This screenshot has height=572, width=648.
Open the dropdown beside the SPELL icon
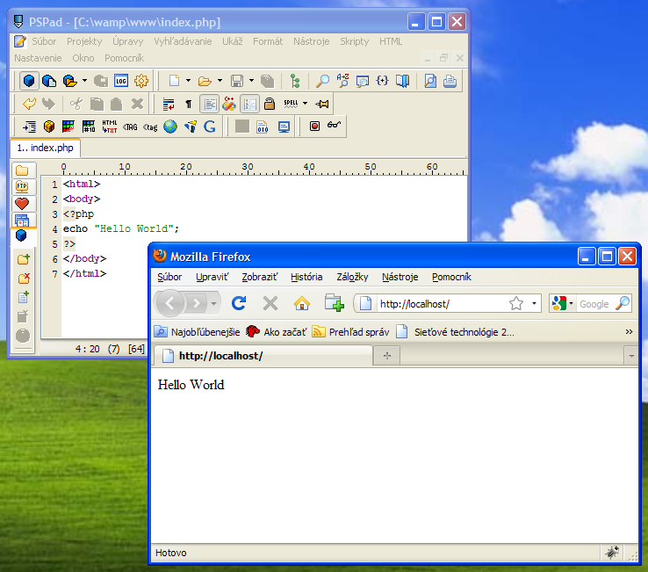click(305, 104)
